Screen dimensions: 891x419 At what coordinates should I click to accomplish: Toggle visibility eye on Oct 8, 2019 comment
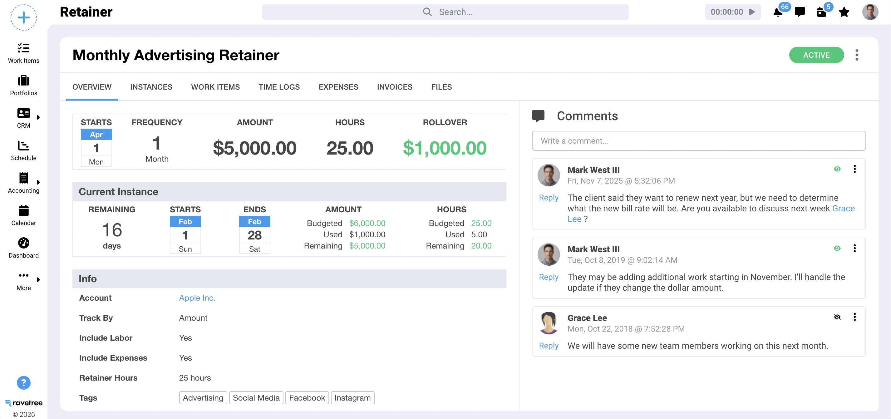click(837, 248)
